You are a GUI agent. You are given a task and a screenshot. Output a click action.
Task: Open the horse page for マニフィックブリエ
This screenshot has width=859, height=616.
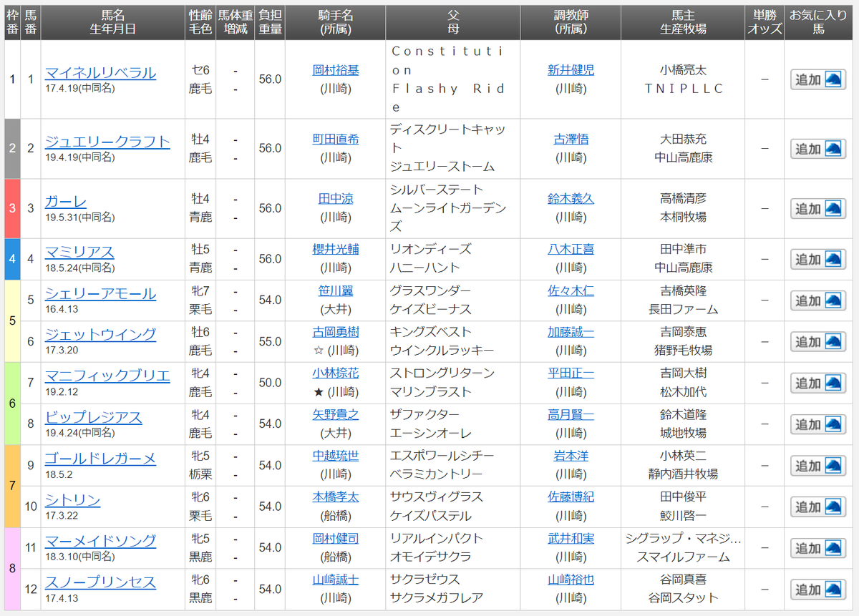[x=108, y=375]
